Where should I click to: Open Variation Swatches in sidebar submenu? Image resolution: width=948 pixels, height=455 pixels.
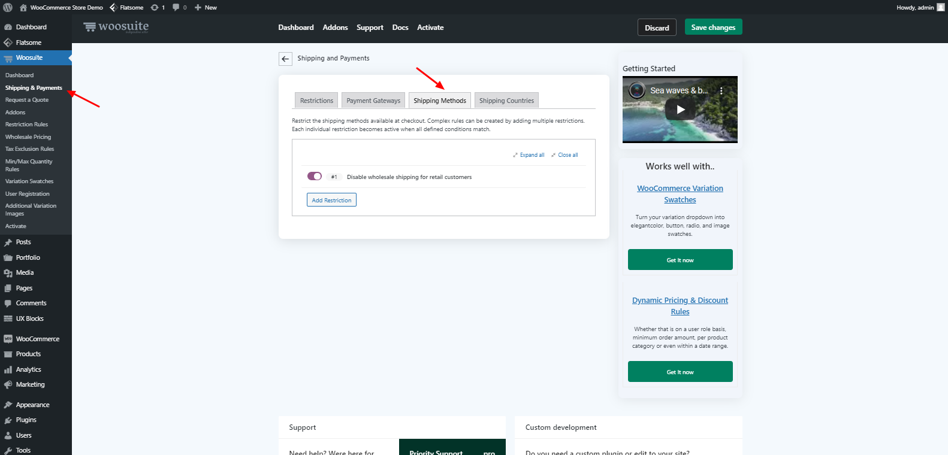pos(29,181)
